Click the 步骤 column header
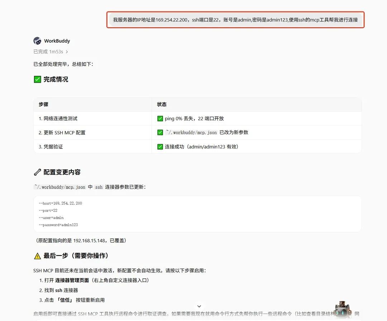387x321 pixels. click(x=43, y=104)
